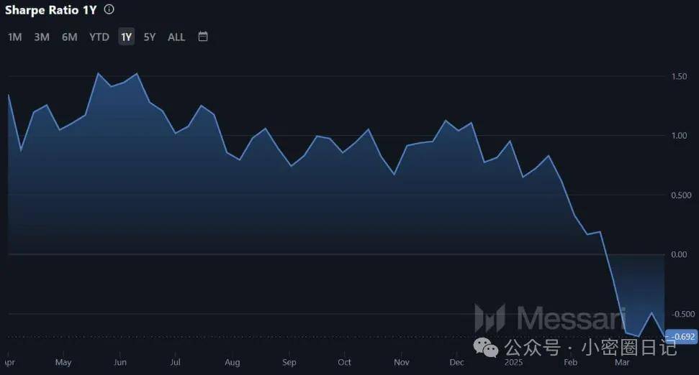Click the Sharpe Ratio 1Y title
Screen dimensions: 699x375
(51, 10)
